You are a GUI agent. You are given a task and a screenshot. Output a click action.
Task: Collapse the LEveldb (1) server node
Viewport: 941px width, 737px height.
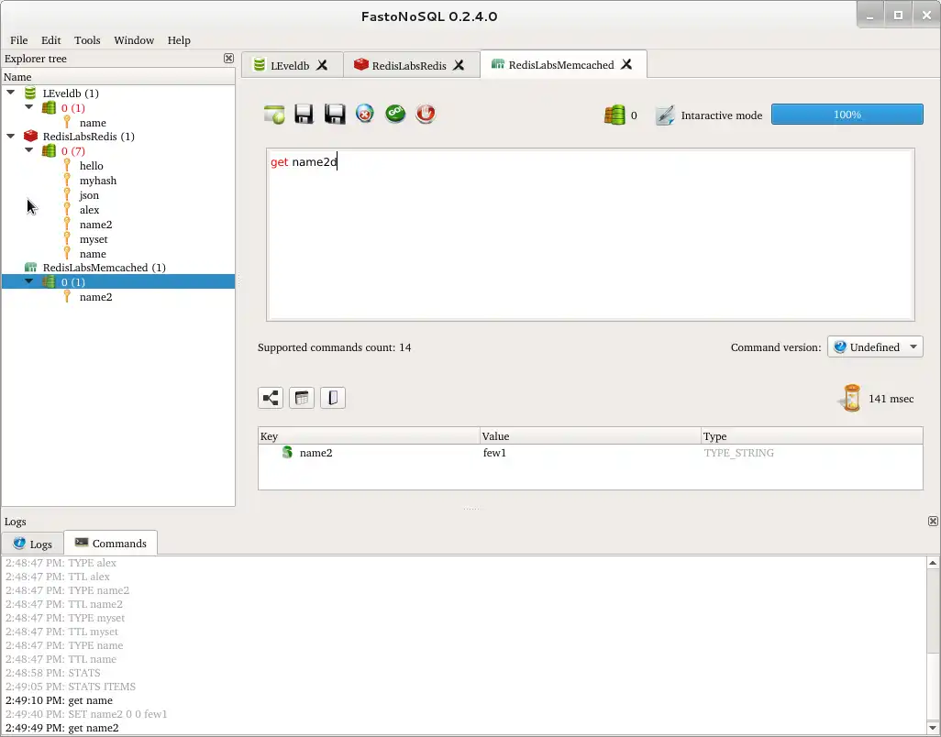click(11, 93)
